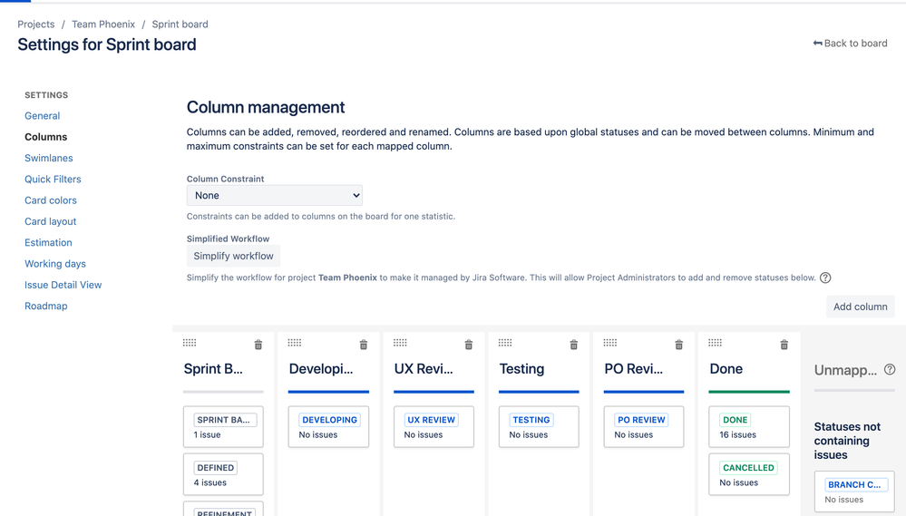The width and height of the screenshot is (906, 516).
Task: Select the partially visible REFINEMENT status card
Action: (x=223, y=509)
